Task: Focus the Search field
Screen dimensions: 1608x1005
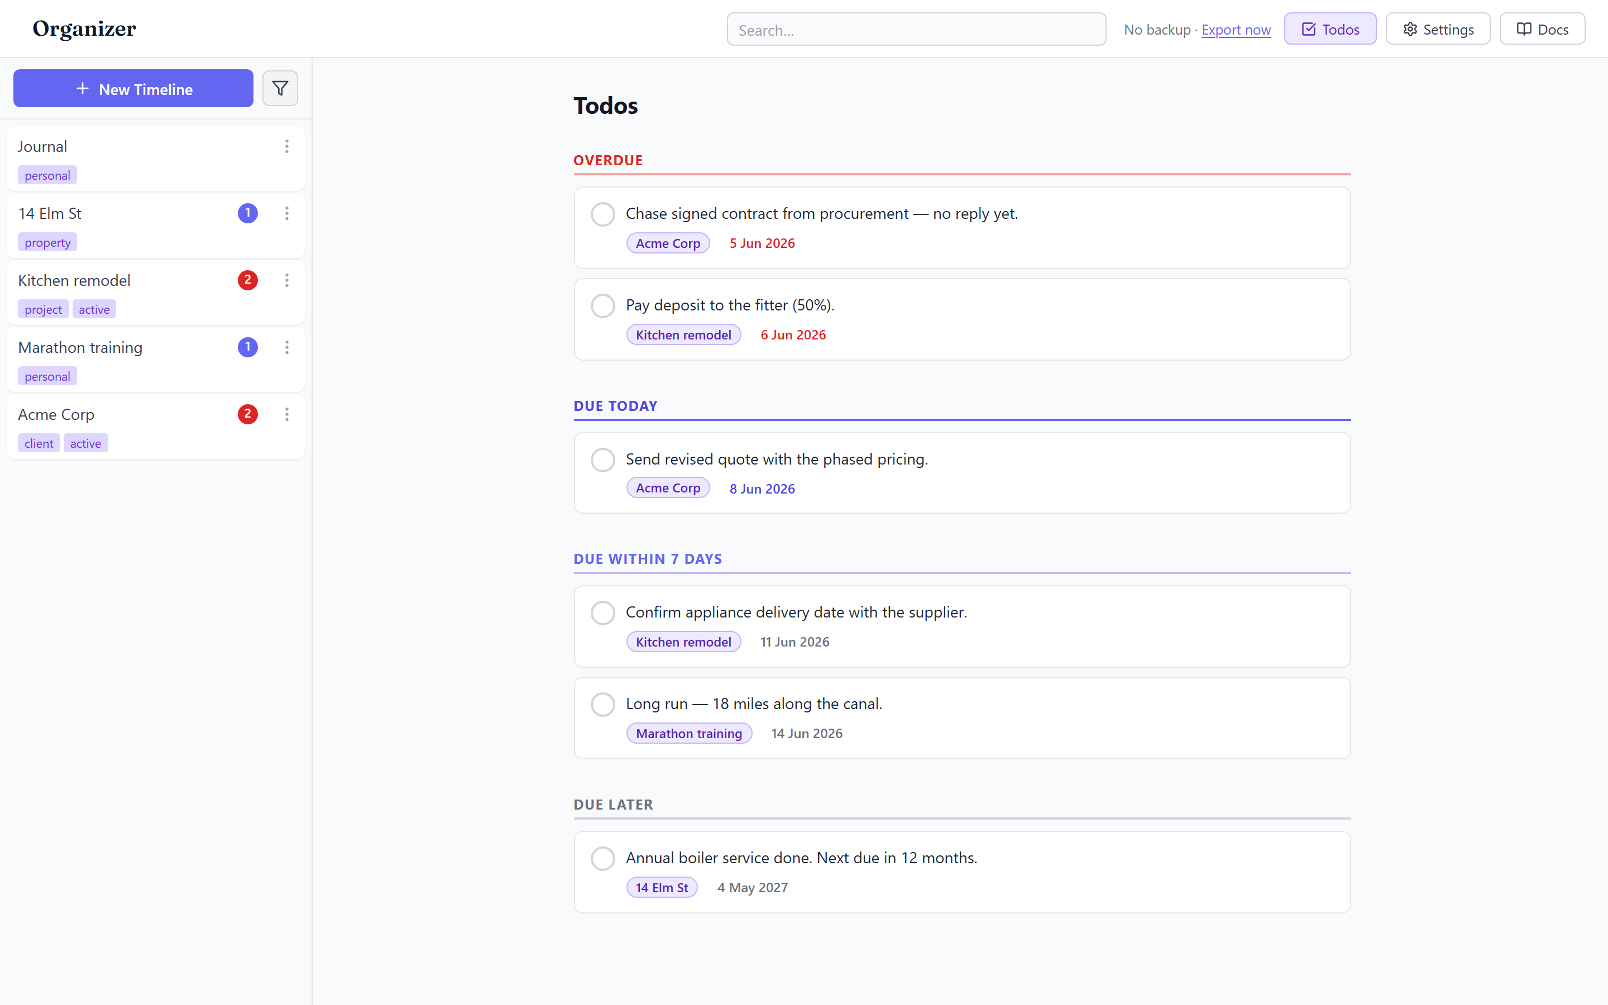Action: [916, 30]
